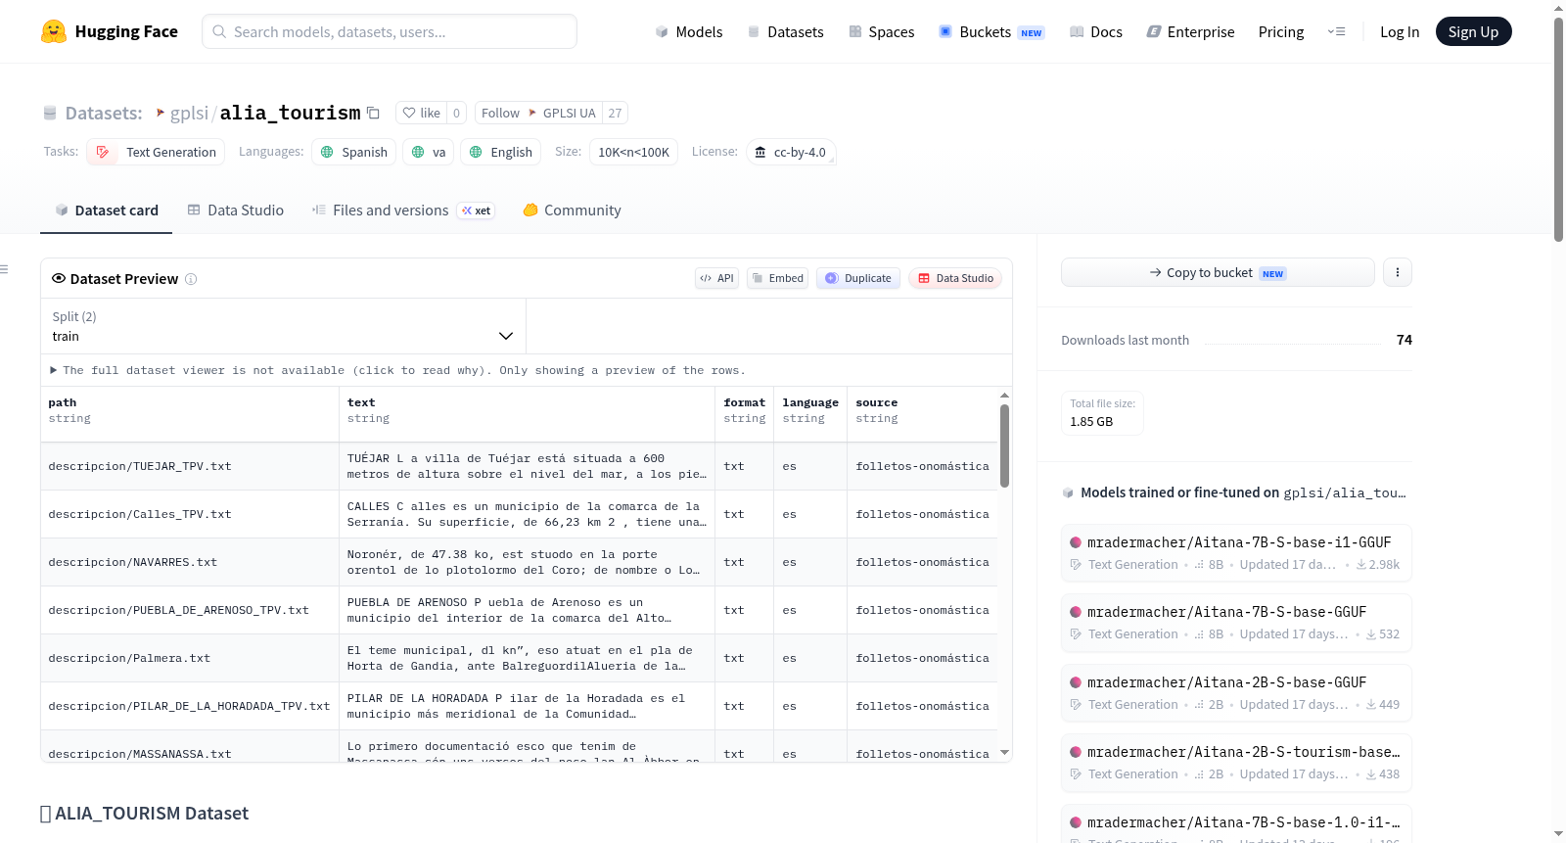Click the Hugging Face logo
This screenshot has width=1566, height=843.
110,31
